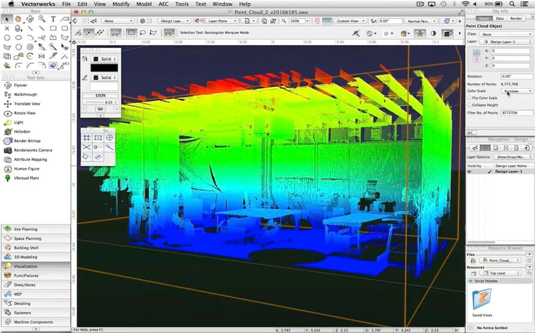The width and height of the screenshot is (535, 333).
Task: Select the Pan hand tool
Action: tap(18, 19)
